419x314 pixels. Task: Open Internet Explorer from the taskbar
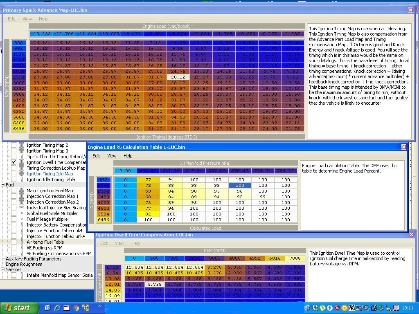tap(57, 308)
